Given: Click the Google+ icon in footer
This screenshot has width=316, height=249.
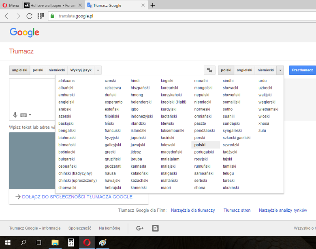Looking at the screenshot, I should tap(140, 228).
